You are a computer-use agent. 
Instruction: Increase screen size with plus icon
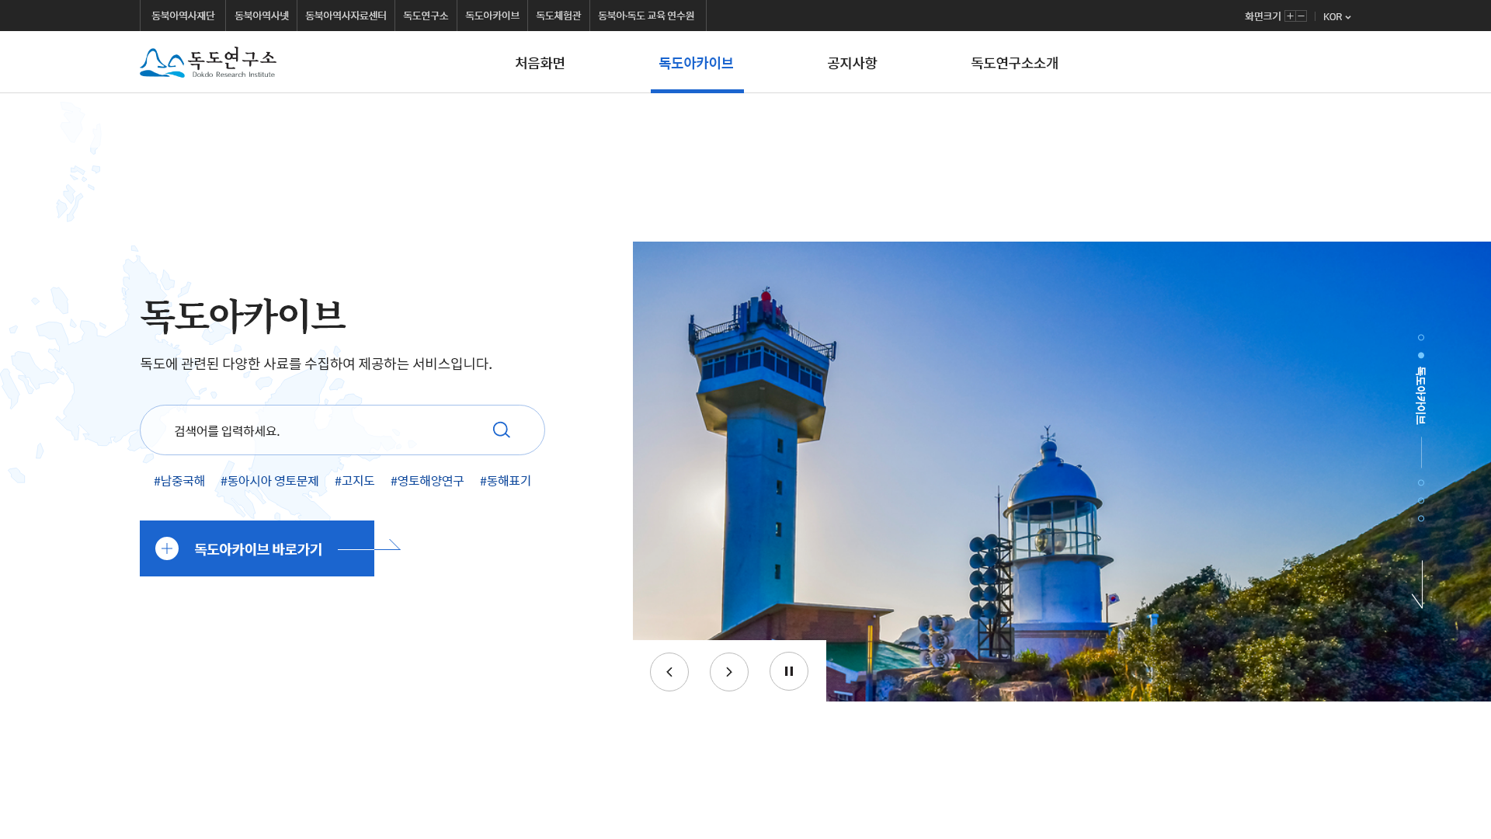1290,16
